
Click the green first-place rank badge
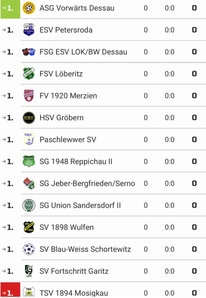pos(10,9)
